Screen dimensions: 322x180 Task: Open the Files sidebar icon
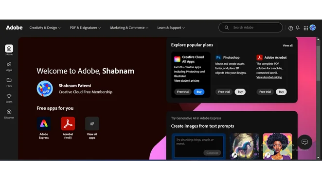[x=9, y=80]
